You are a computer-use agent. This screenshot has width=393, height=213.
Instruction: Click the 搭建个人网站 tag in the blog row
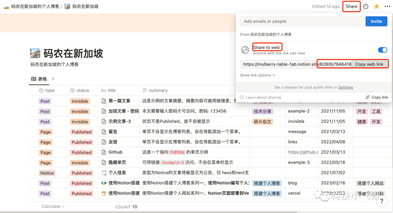(370, 183)
